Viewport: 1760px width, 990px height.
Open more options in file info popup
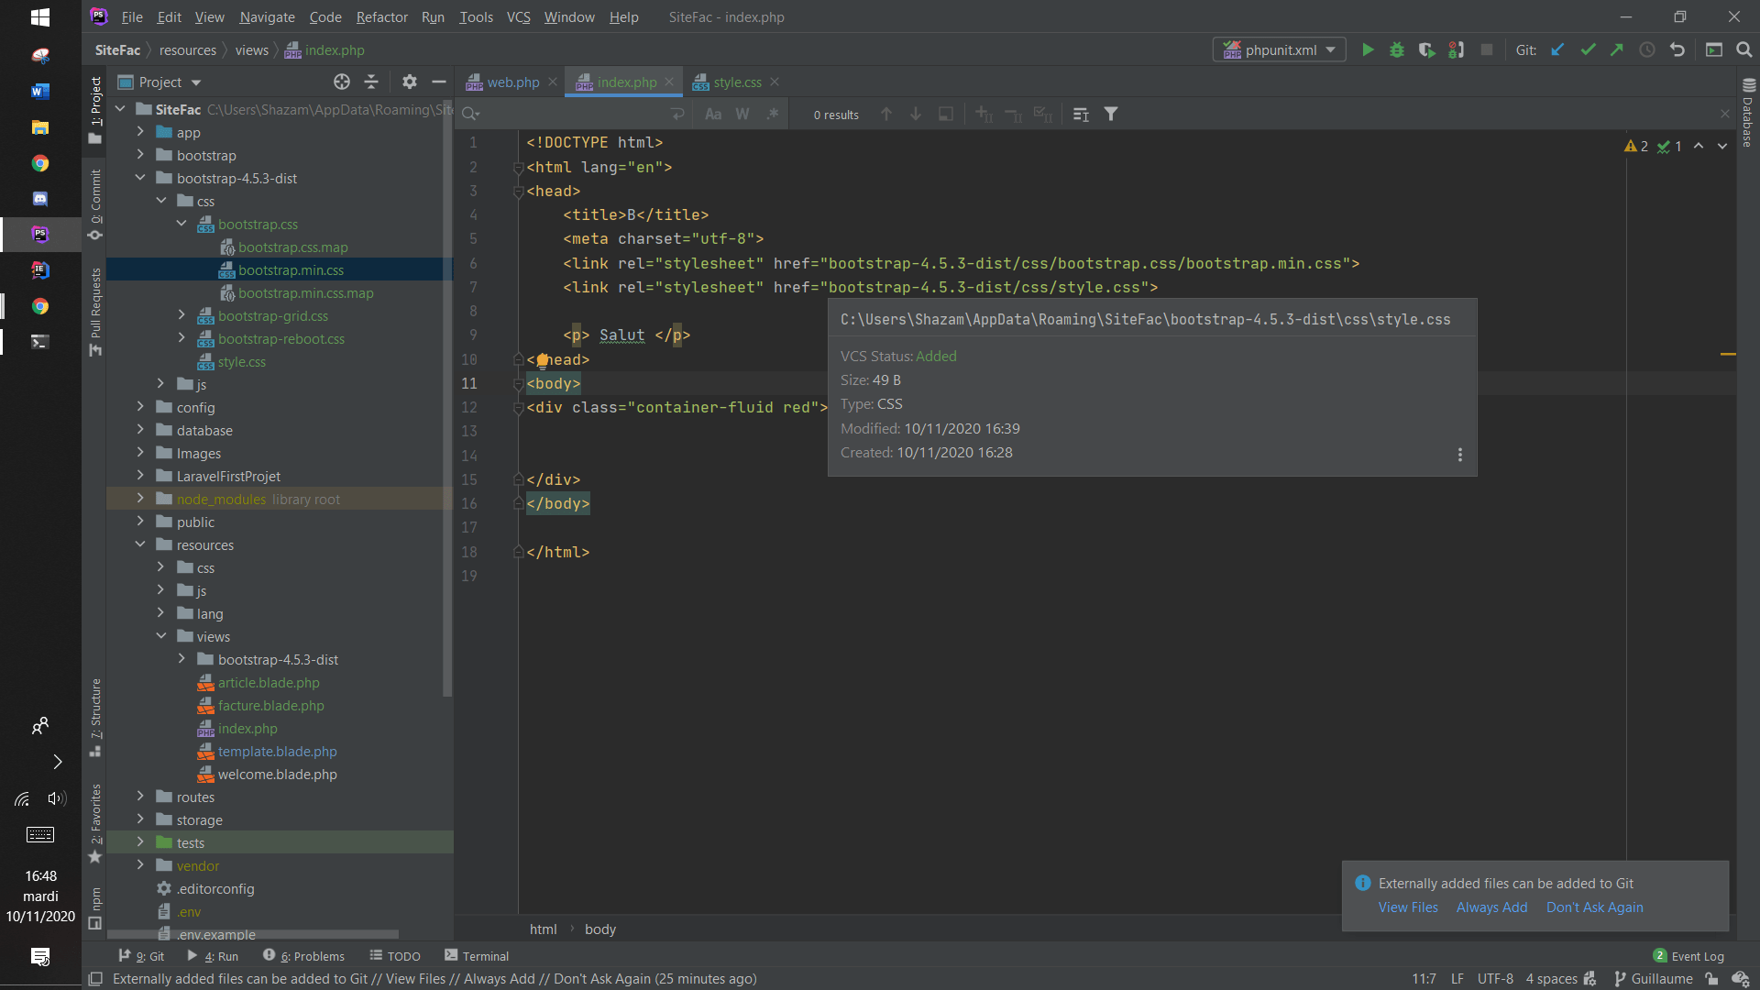click(x=1460, y=456)
